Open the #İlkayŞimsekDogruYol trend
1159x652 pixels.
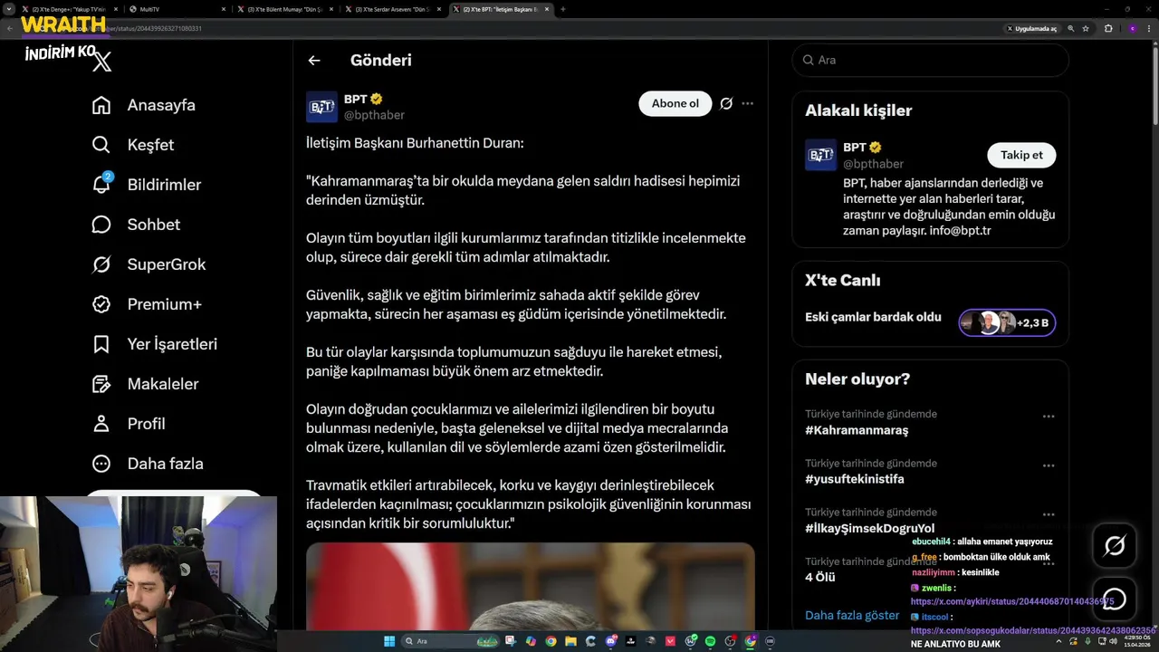[870, 528]
